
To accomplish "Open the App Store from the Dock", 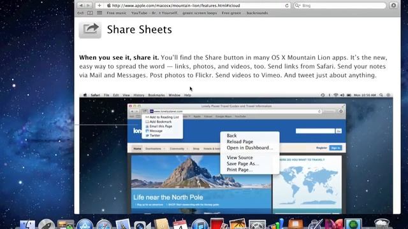I will 85,224.
